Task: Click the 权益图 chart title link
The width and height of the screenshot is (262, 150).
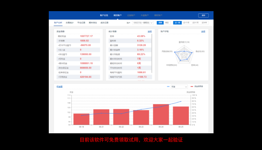Action: [x=59, y=87]
